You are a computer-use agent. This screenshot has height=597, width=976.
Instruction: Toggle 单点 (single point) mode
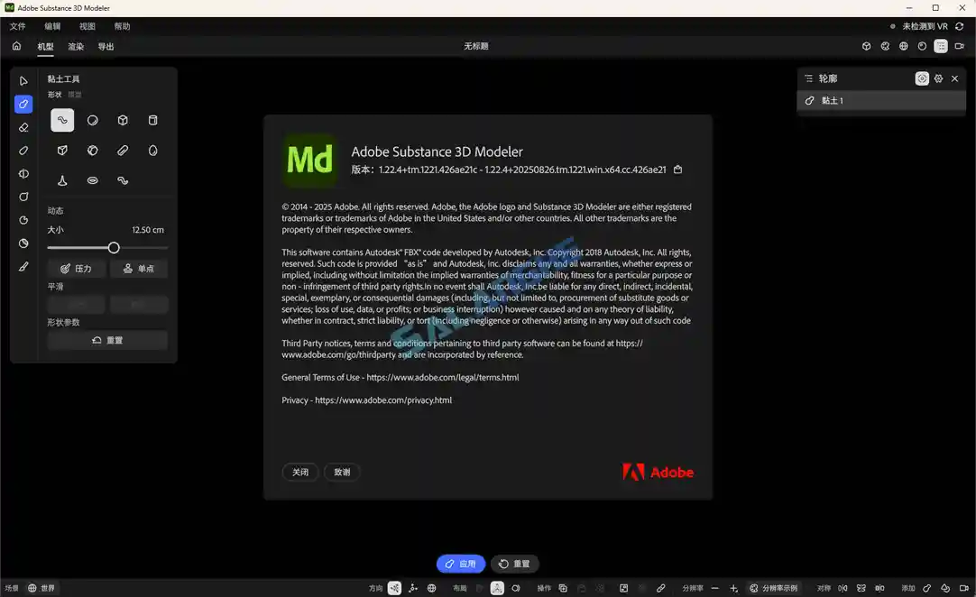pyautogui.click(x=139, y=267)
